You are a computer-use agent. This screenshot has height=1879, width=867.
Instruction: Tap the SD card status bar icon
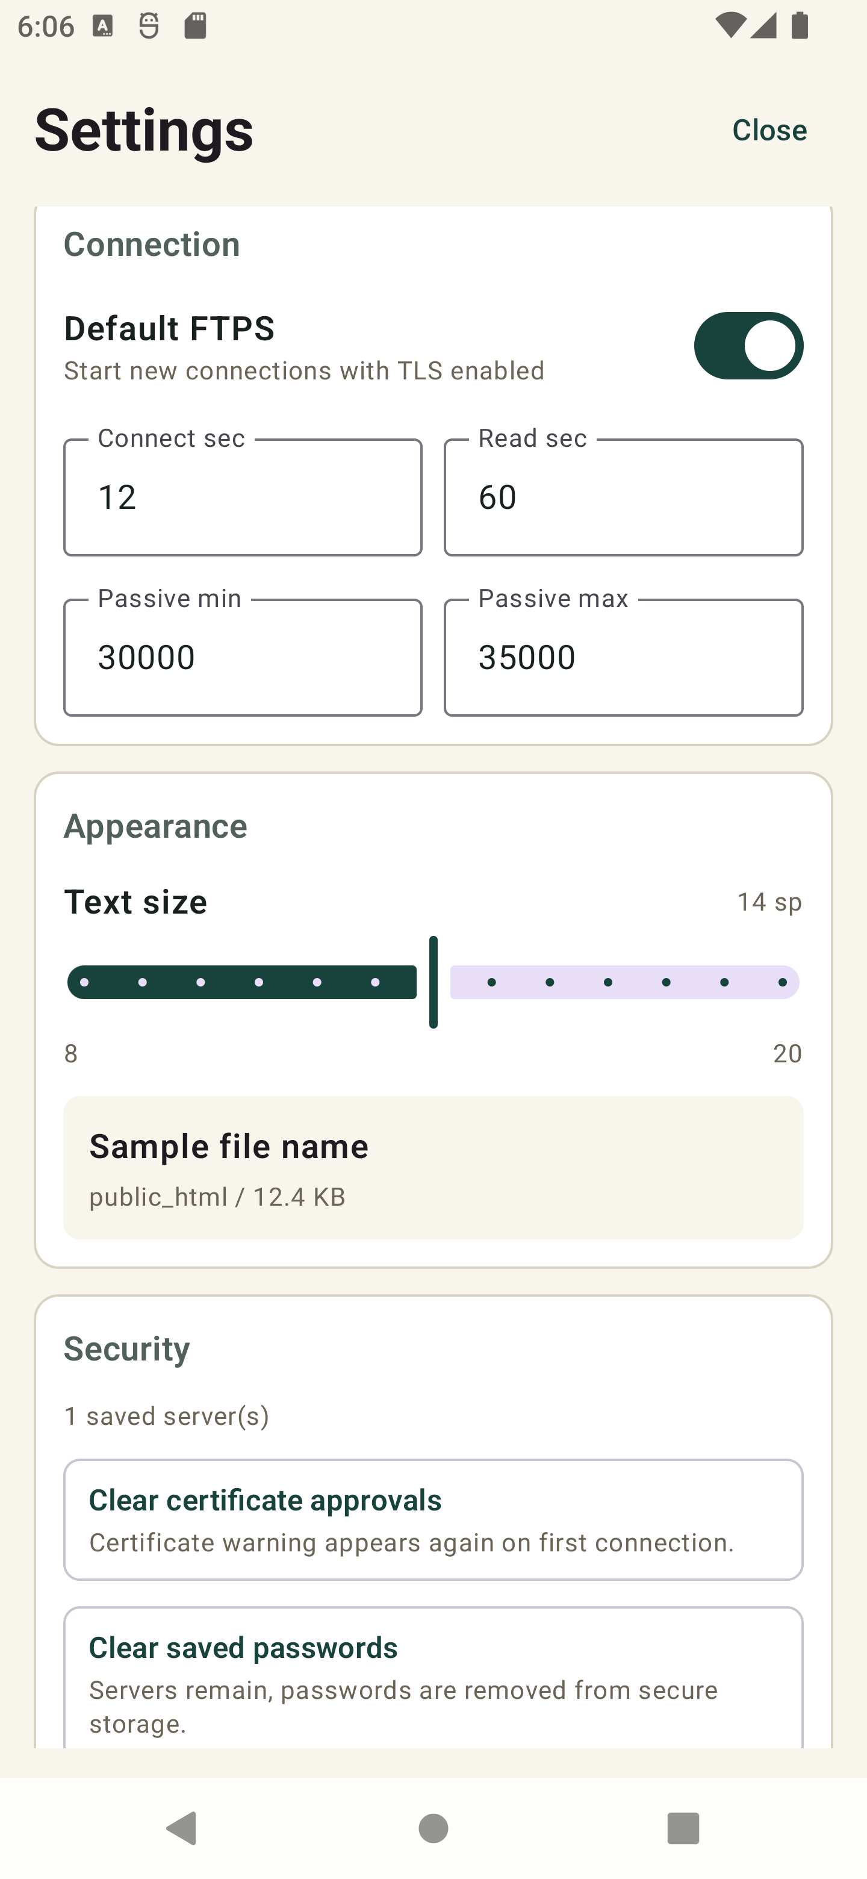click(x=196, y=26)
